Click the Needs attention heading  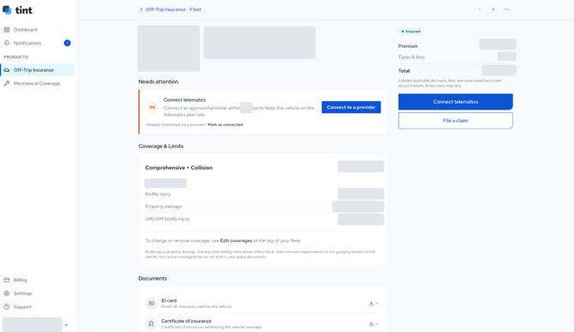pos(158,82)
